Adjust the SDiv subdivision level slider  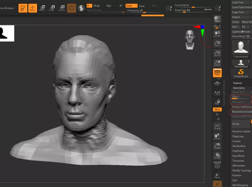pos(240,97)
